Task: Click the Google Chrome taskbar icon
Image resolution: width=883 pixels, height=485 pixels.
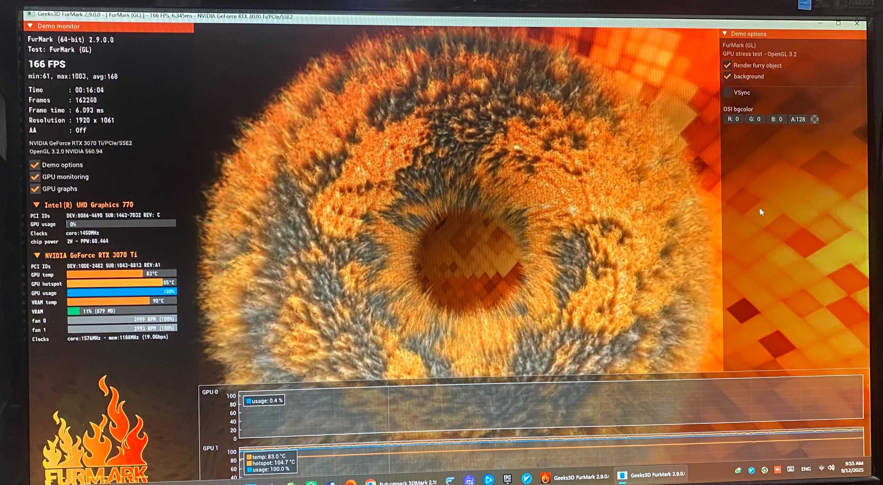Action: [x=370, y=482]
